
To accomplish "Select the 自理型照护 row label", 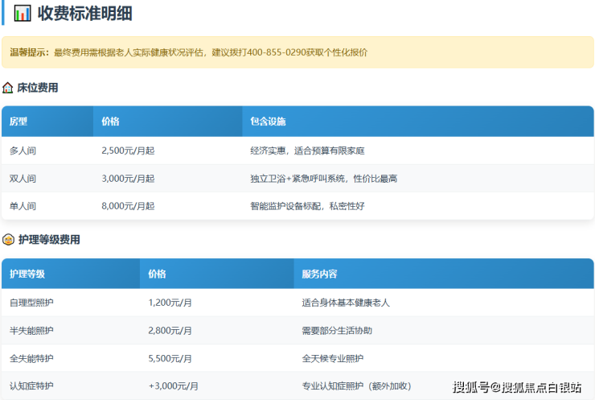I will coord(31,303).
